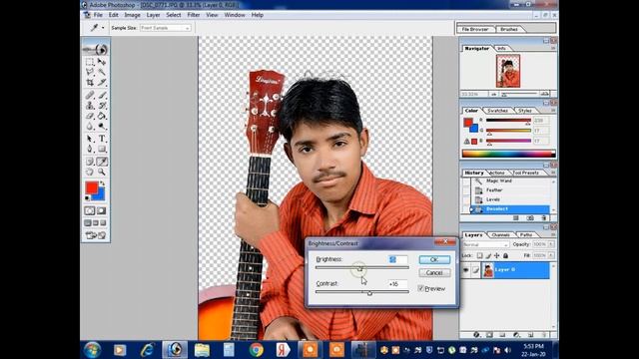Select the Clone Stamp tool

coord(90,106)
